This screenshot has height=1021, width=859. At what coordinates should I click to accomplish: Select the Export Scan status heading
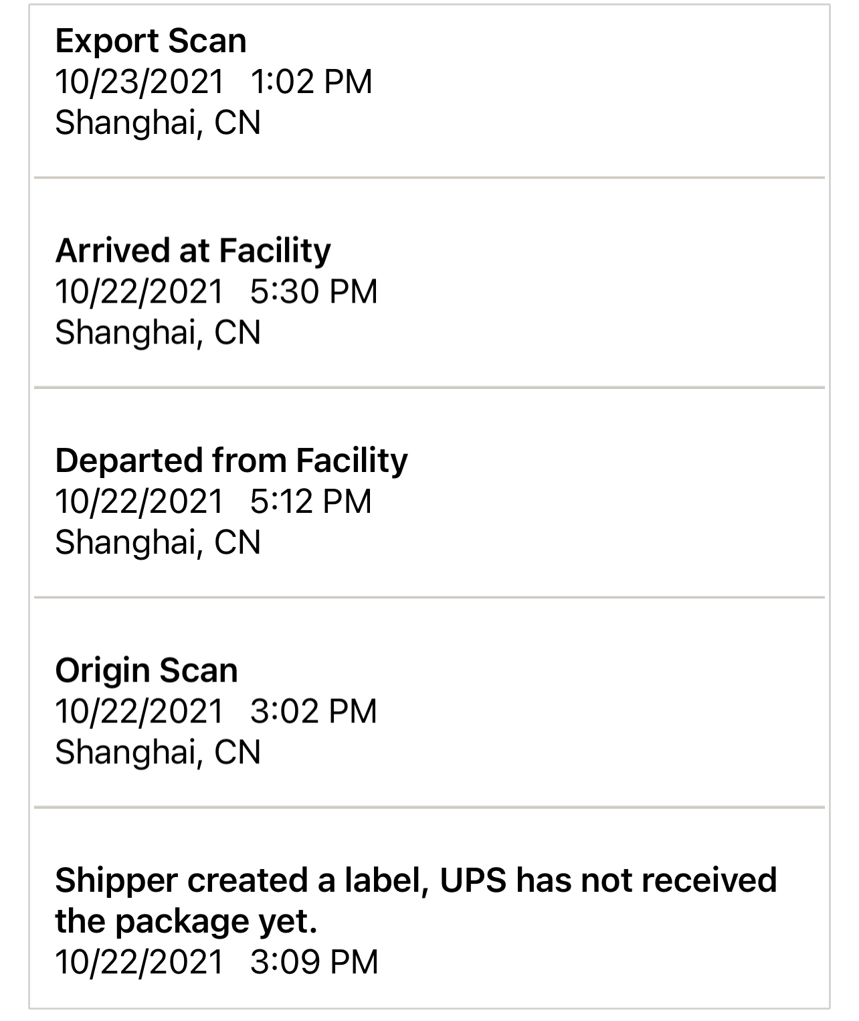pos(151,41)
